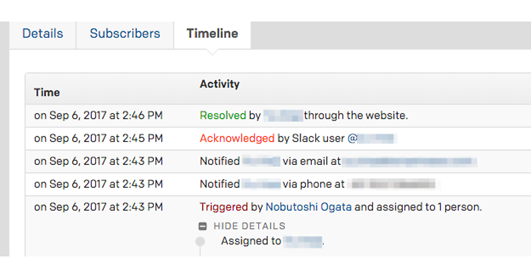Click the blurred email address
531x278 pixels.
[x=409, y=162]
